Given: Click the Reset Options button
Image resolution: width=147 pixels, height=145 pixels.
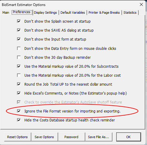Looking at the screenshot, I should click(x=17, y=137).
